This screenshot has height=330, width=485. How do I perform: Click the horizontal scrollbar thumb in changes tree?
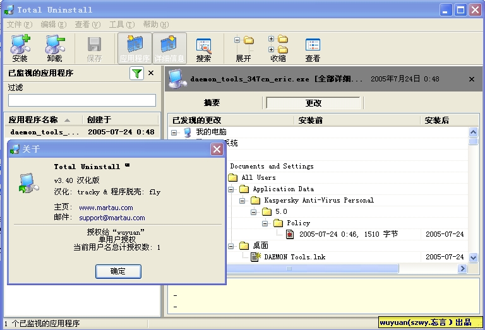pyautogui.click(x=313, y=269)
